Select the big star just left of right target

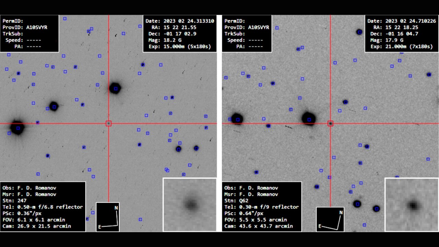pyautogui.click(x=309, y=119)
